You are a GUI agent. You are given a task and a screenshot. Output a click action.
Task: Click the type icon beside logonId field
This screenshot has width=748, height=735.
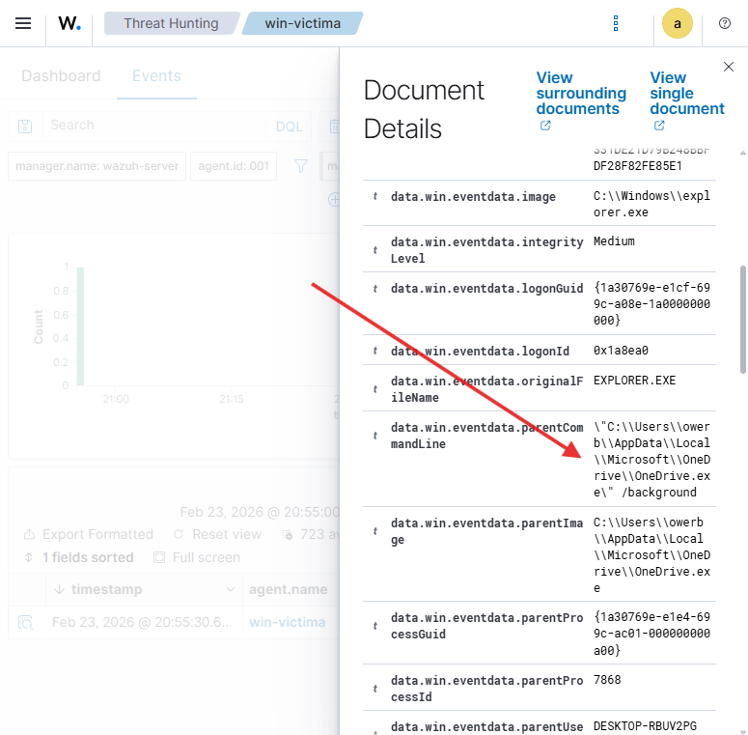click(375, 351)
